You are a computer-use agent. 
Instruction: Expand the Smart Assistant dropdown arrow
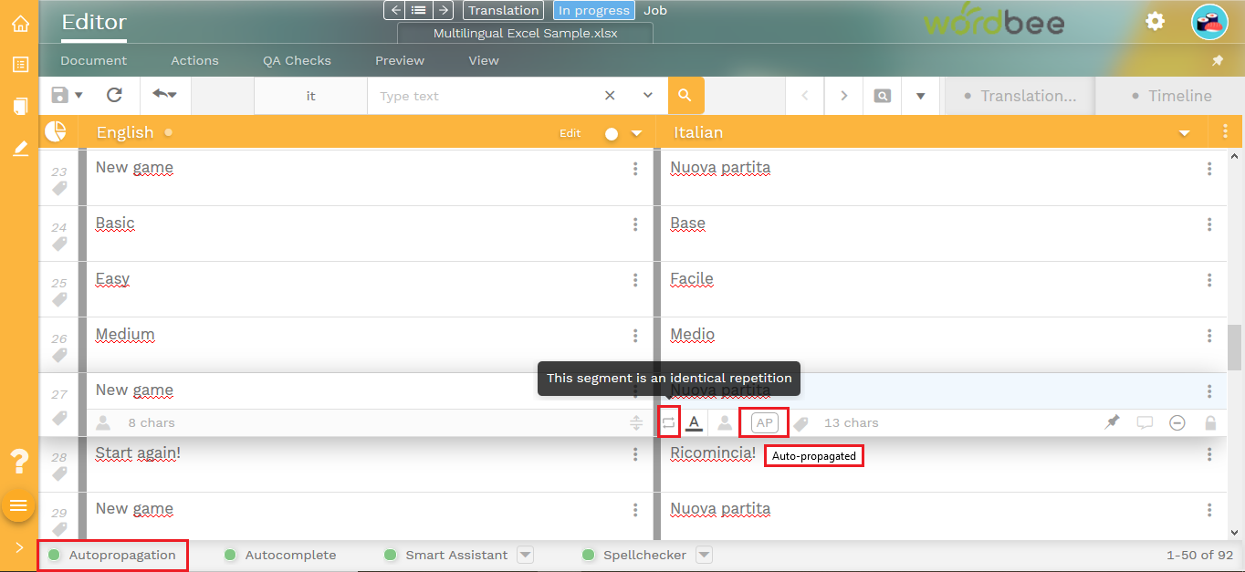[x=525, y=555]
